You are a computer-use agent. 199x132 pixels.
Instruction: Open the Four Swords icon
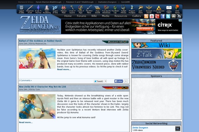pyautogui.click(x=98, y=9)
